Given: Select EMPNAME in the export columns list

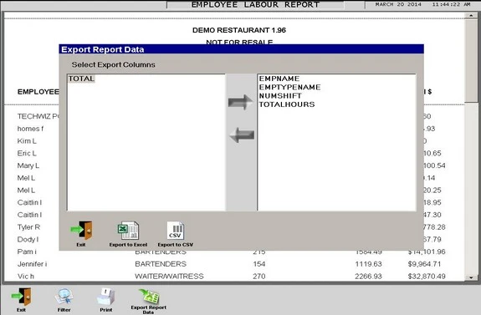Looking at the screenshot, I should pyautogui.click(x=279, y=79).
